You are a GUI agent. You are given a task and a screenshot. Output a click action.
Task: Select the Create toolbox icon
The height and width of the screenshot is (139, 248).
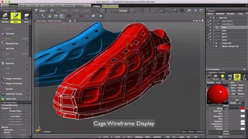(x=5, y=16)
